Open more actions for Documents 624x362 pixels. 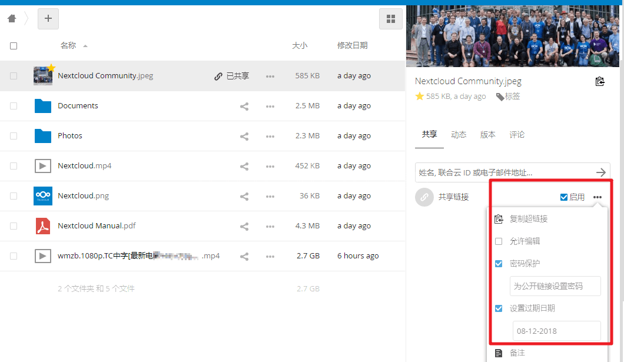click(270, 106)
